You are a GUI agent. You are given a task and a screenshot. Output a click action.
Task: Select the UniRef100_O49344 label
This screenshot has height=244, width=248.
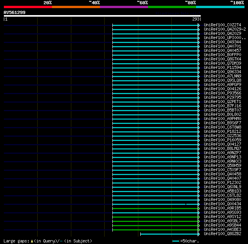coord(222,42)
